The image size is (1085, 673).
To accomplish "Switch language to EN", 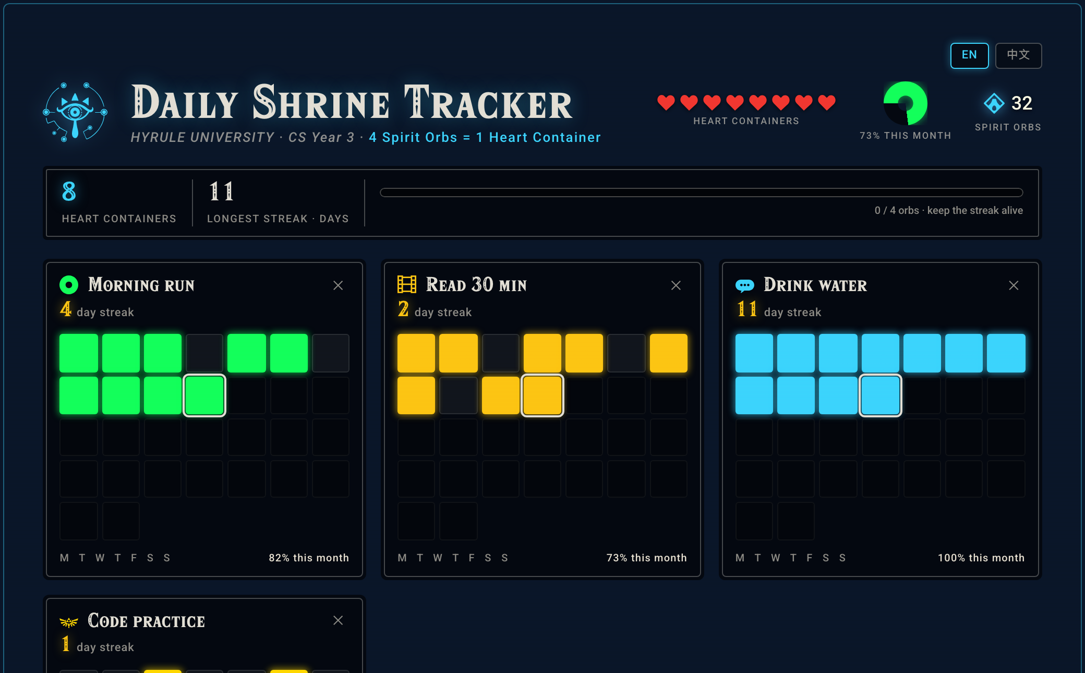I will (969, 55).
